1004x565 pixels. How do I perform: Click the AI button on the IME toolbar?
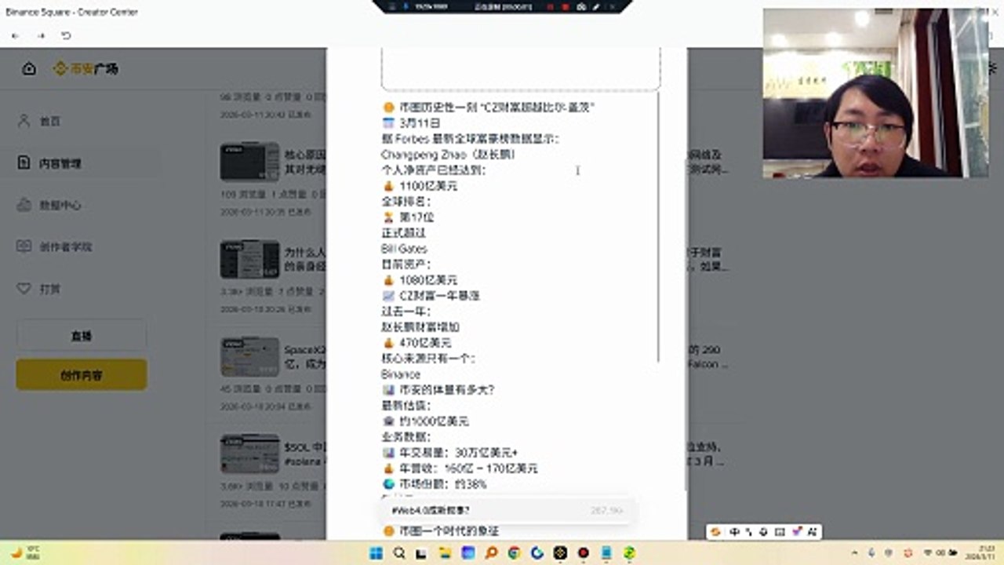pos(813,531)
